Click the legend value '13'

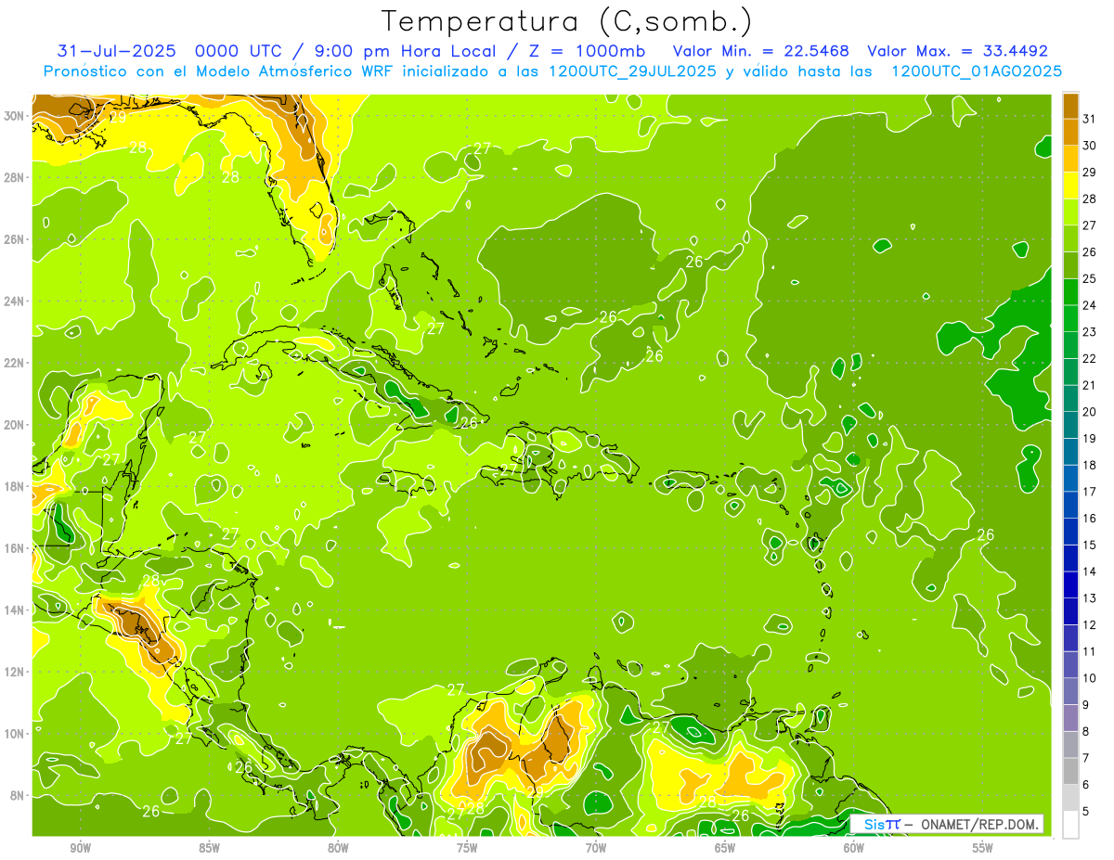tap(1089, 598)
